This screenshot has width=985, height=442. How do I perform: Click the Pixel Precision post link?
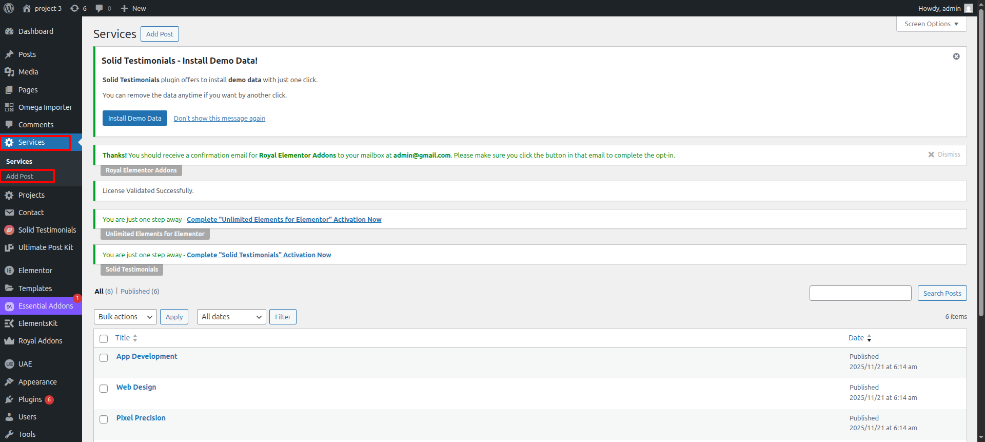point(141,418)
